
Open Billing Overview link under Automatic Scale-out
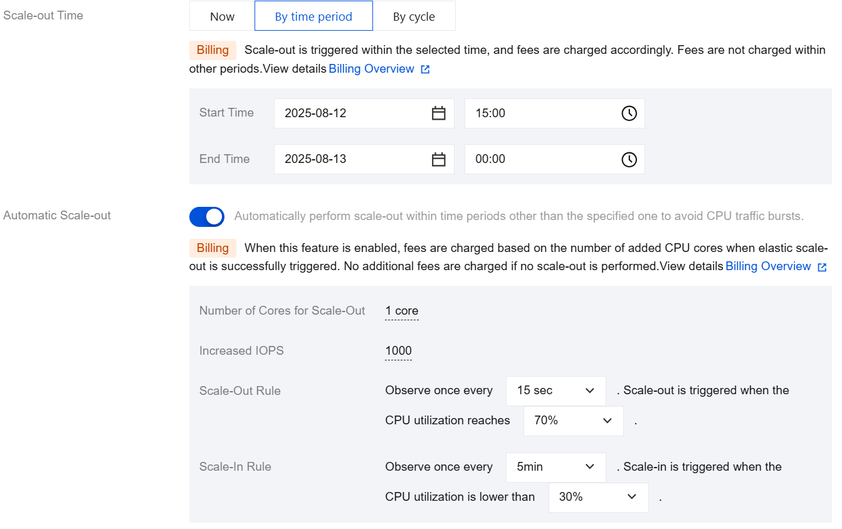click(768, 266)
